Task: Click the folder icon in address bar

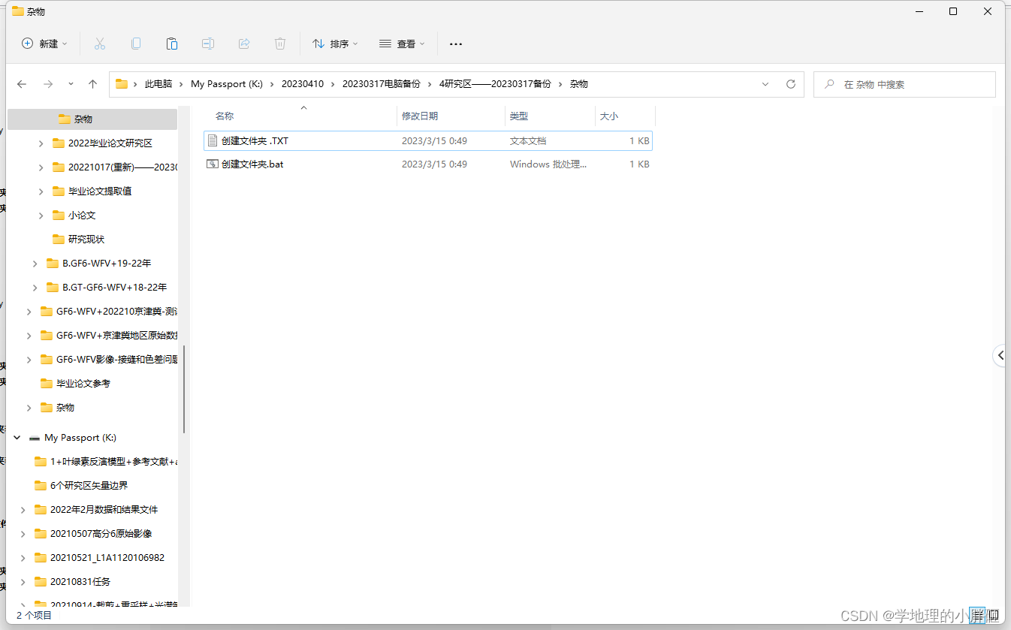Action: click(x=121, y=84)
